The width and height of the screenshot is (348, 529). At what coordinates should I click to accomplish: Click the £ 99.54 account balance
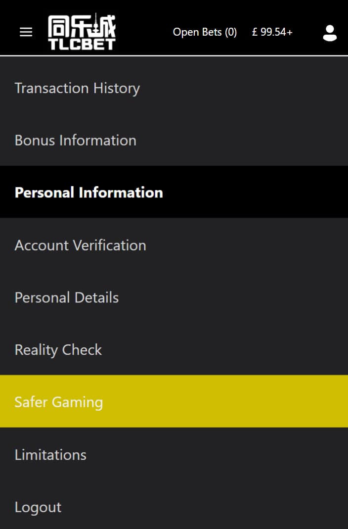pyautogui.click(x=269, y=32)
